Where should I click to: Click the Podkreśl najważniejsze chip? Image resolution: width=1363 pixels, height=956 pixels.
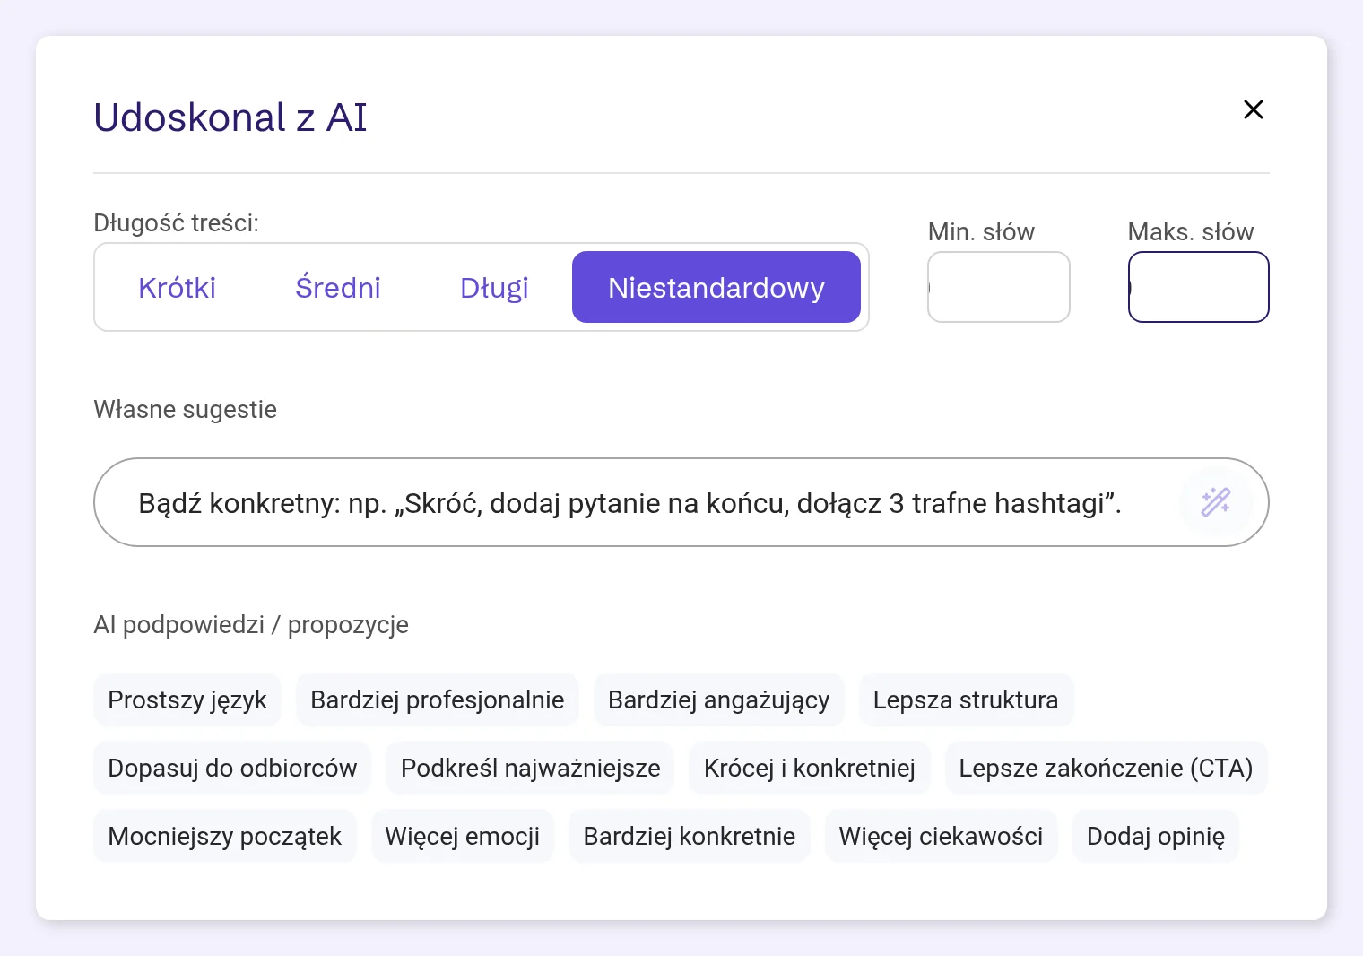(x=530, y=768)
